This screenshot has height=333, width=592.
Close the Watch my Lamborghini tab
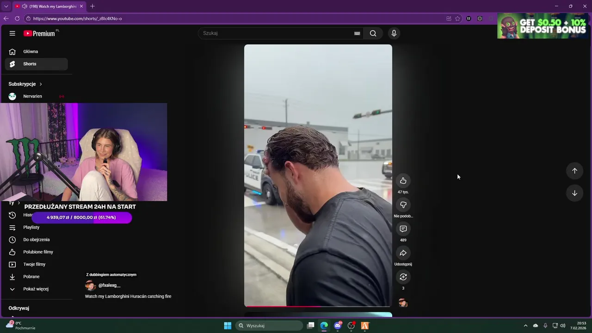81,6
